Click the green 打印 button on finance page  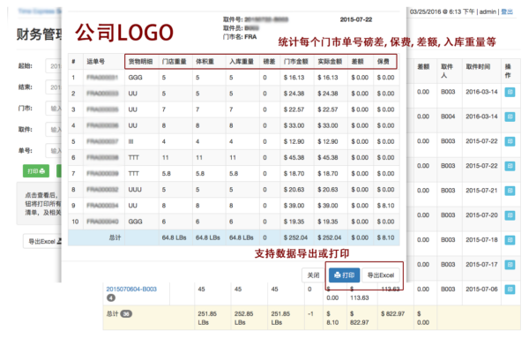[36, 171]
